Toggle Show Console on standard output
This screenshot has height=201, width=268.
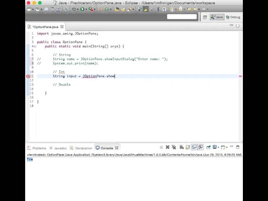coord(194,147)
